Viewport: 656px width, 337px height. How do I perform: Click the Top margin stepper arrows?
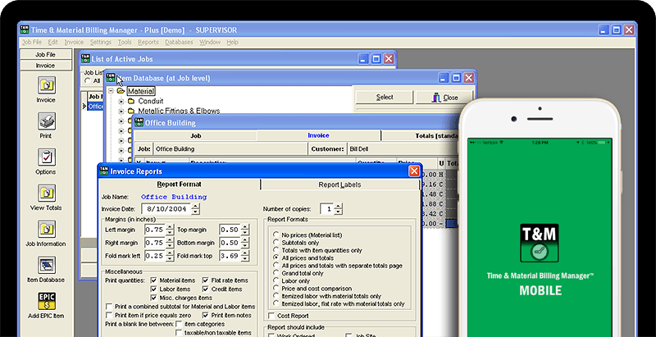pyautogui.click(x=245, y=230)
